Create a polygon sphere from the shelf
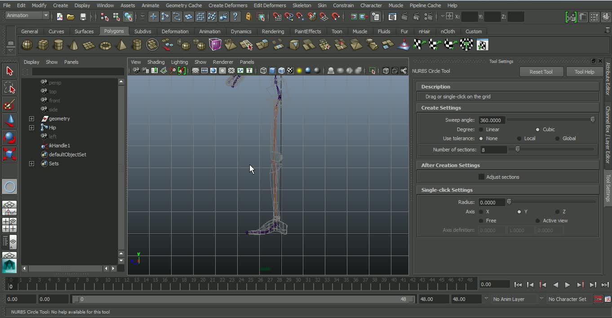The width and height of the screenshot is (612, 318). click(x=27, y=45)
